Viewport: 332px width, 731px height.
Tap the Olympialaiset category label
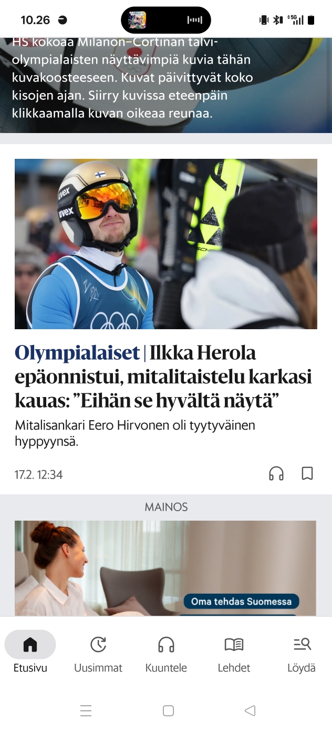[77, 353]
